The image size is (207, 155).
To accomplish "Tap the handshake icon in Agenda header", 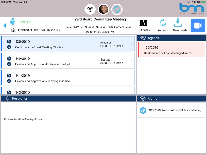I will click(x=143, y=38).
